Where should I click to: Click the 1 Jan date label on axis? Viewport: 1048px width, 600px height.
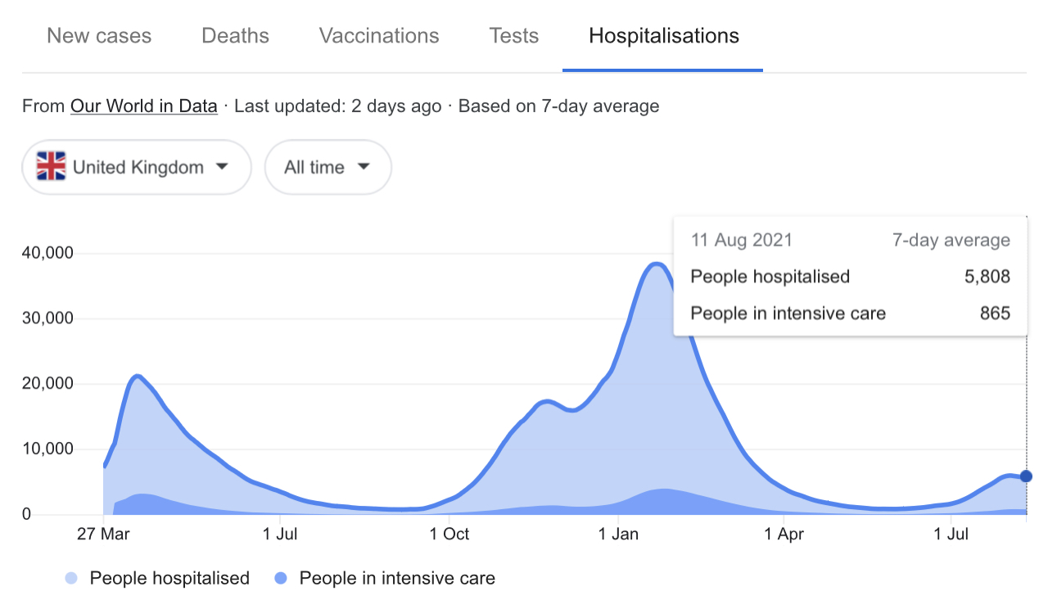point(619,535)
